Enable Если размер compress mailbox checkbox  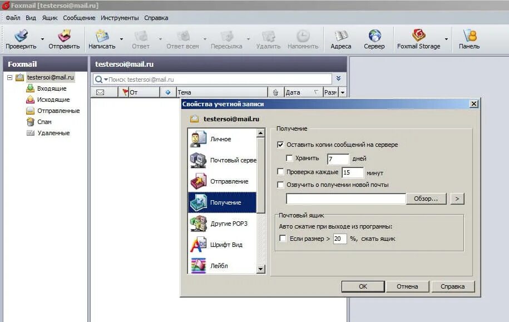click(283, 238)
